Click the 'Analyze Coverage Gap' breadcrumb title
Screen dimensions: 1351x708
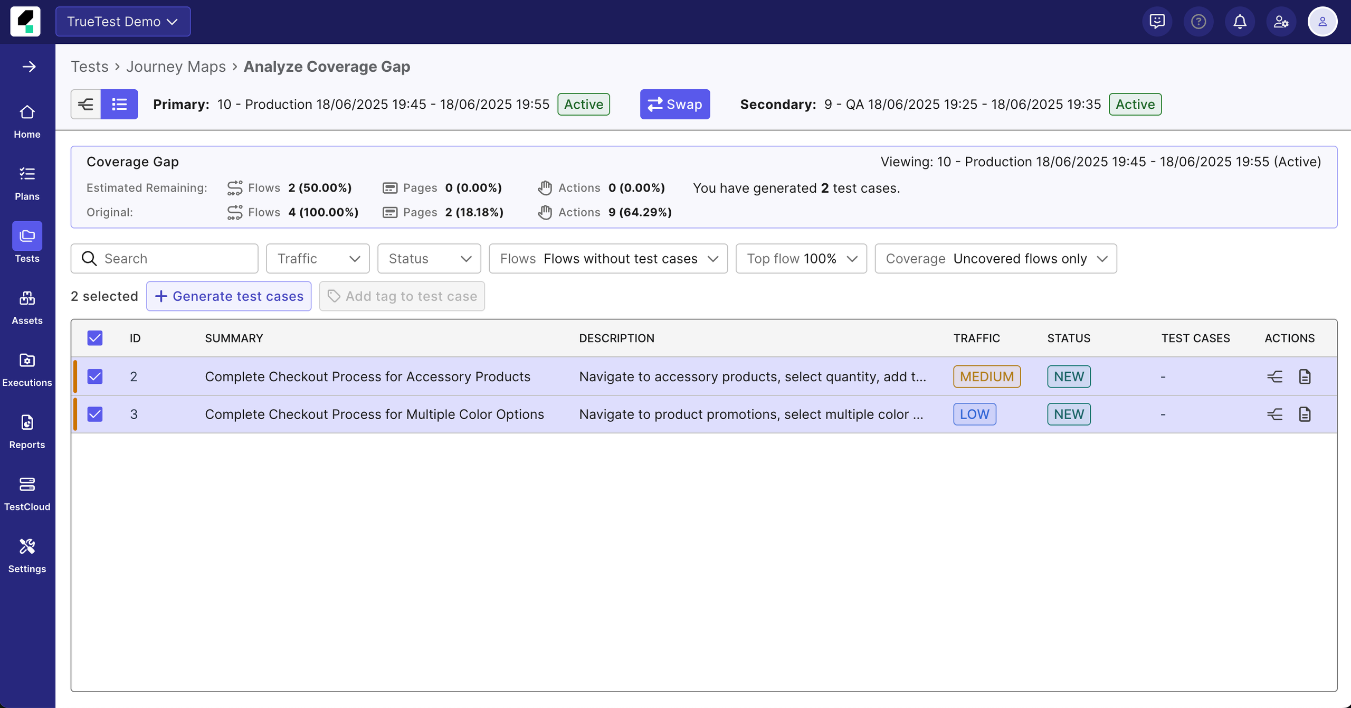327,67
